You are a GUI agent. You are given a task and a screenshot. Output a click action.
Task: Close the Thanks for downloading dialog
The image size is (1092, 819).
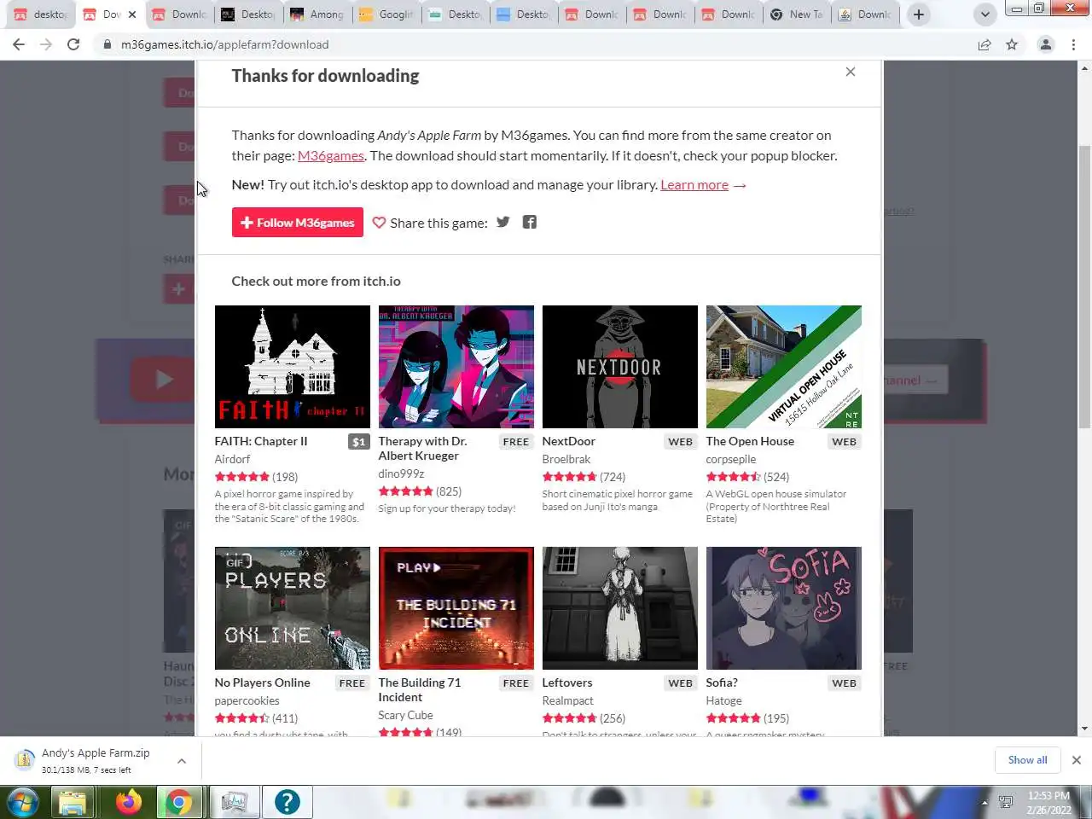850,72
